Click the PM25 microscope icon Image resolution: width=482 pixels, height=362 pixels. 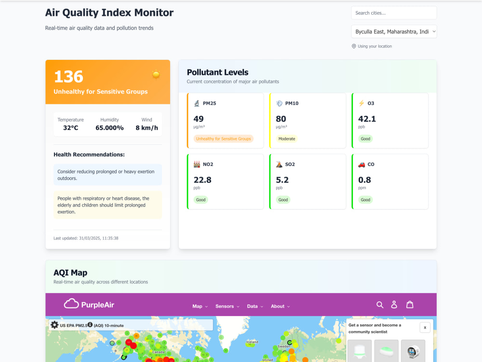point(197,103)
